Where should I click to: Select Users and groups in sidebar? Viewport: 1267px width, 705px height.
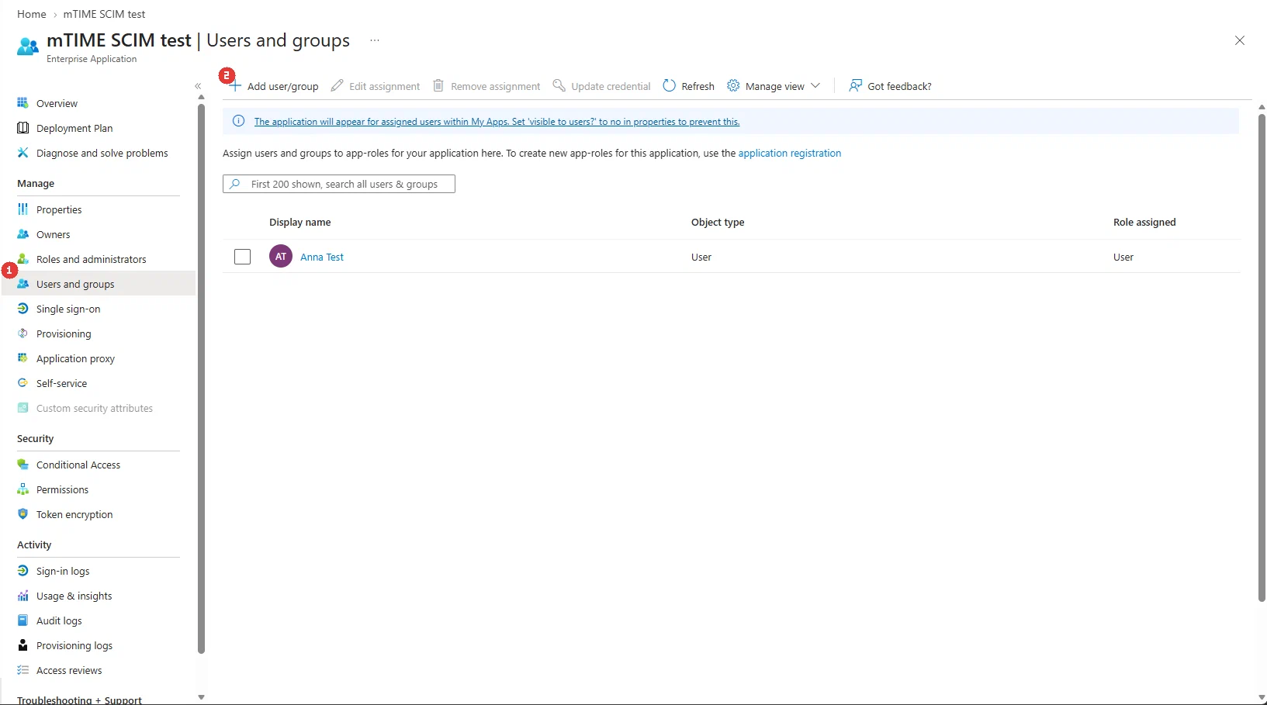click(99, 284)
